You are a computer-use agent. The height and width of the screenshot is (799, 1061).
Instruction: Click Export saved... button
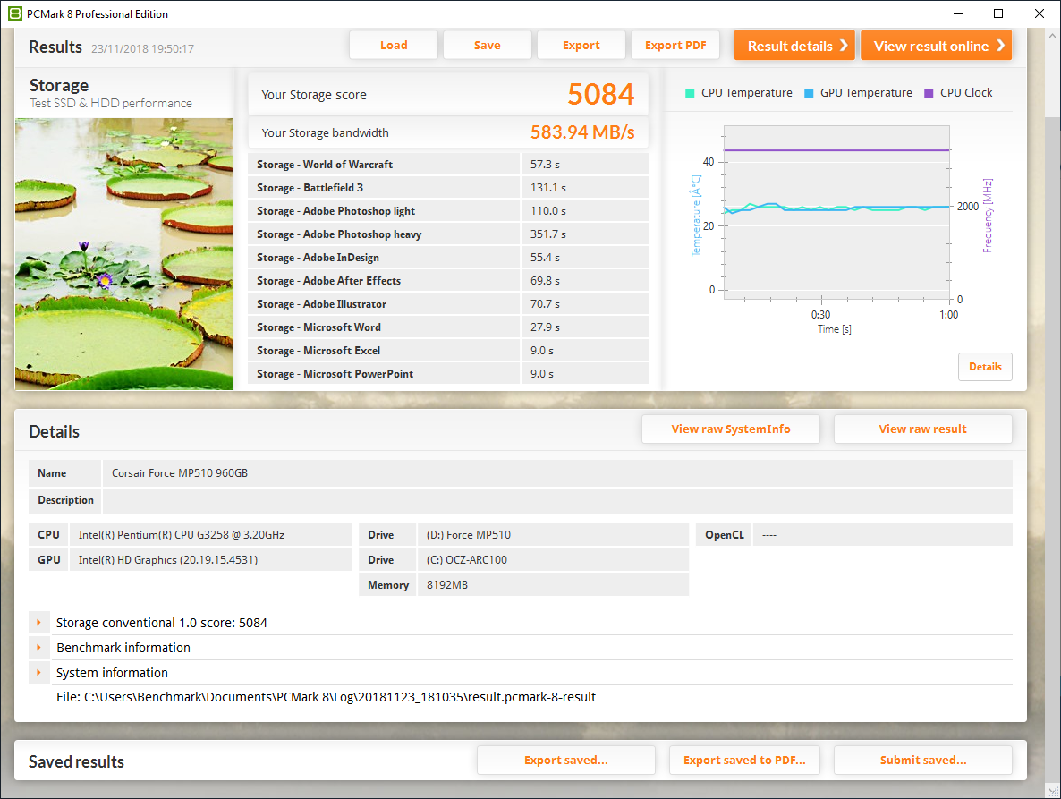click(566, 761)
